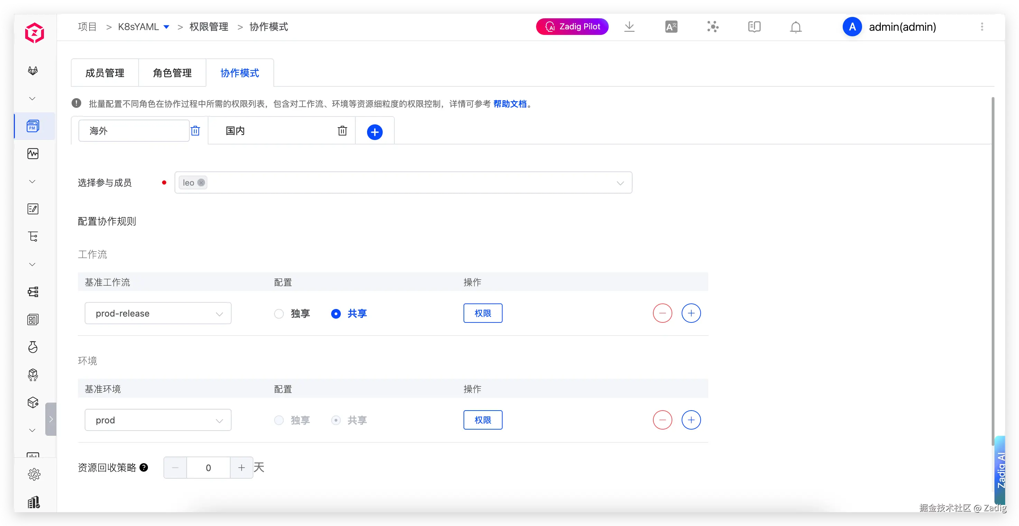Screen dimensions: 1019x526
Task: Open the language translation icon
Action: (x=671, y=27)
